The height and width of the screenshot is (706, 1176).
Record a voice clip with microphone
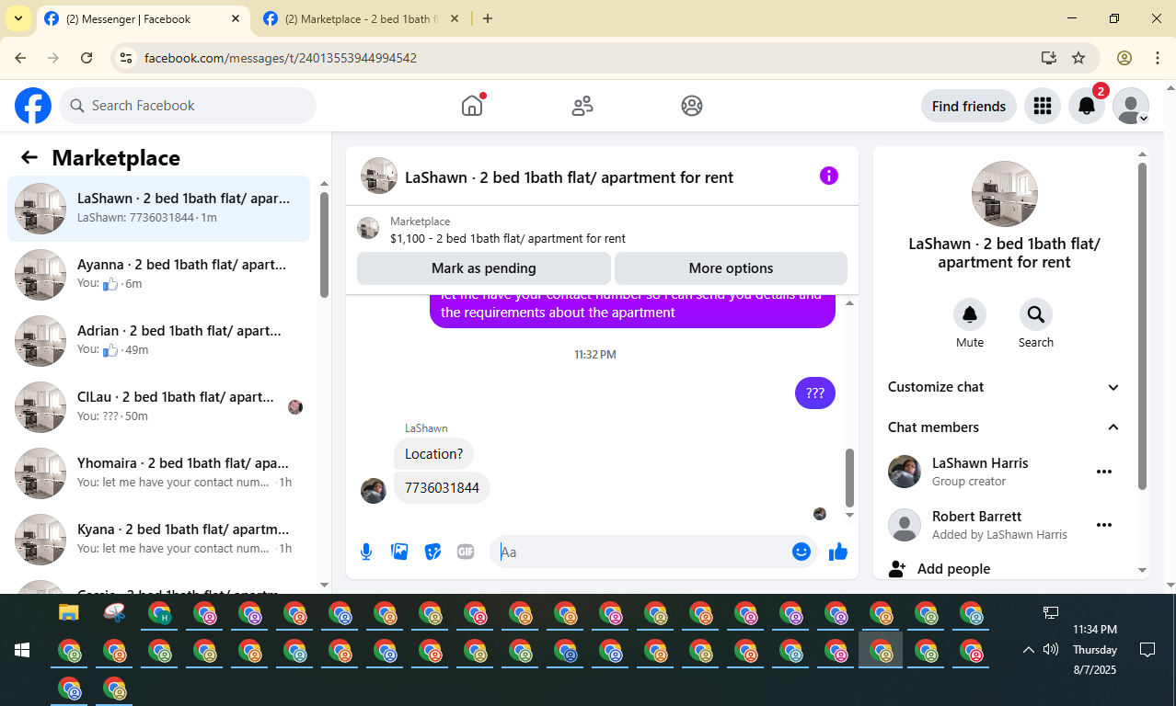click(366, 552)
